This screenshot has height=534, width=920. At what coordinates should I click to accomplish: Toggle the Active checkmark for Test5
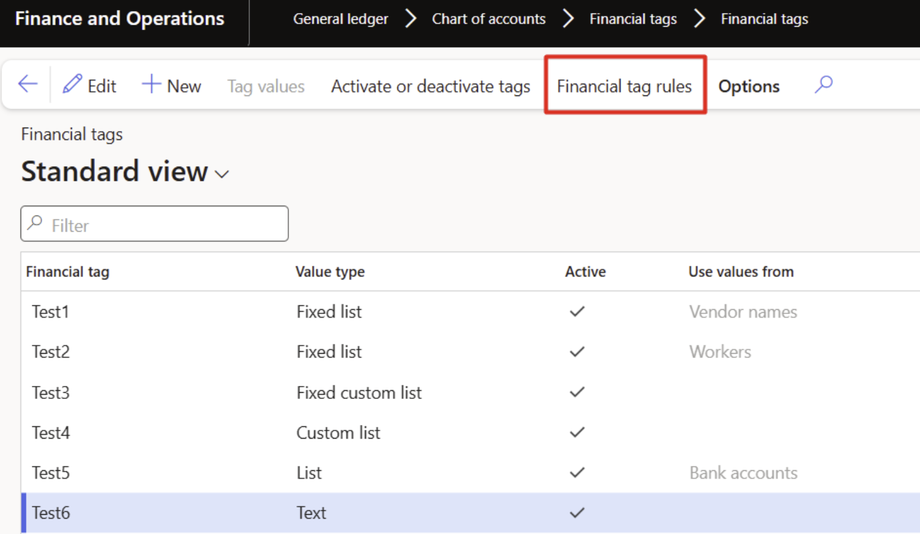point(577,473)
